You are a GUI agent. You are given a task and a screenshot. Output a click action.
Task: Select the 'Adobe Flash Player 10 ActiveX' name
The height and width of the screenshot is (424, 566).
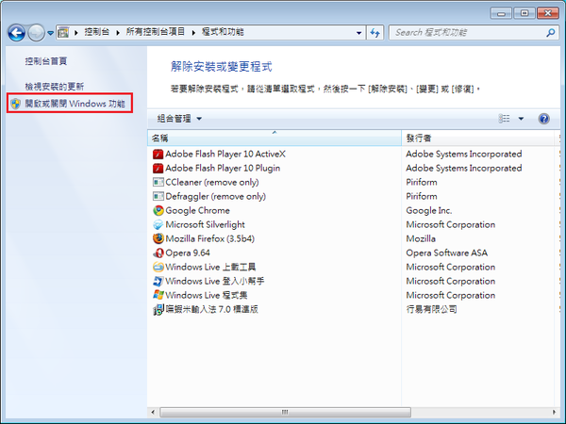pos(225,155)
